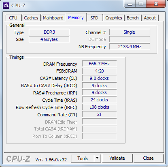Minimize the CPU-Z window

point(130,4)
